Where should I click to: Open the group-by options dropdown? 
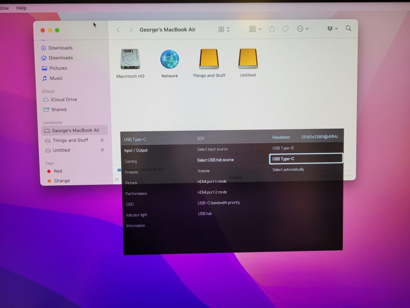[255, 29]
